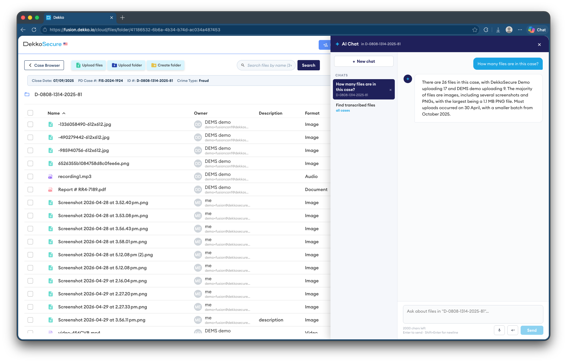Click the microphone voice input icon
567x363 pixels.
[x=499, y=330]
